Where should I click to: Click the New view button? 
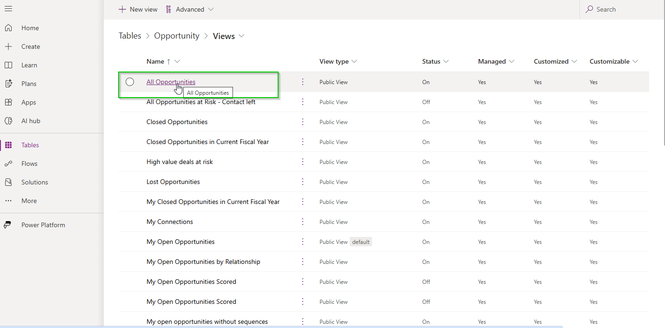pos(138,9)
